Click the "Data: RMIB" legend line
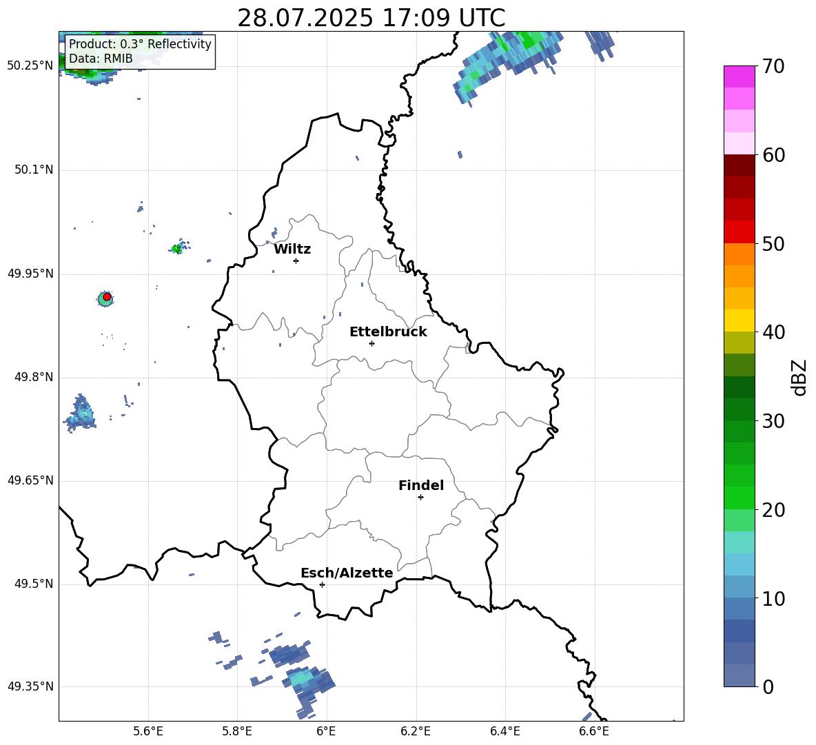Screen dimensions: 816x745 (x=101, y=59)
